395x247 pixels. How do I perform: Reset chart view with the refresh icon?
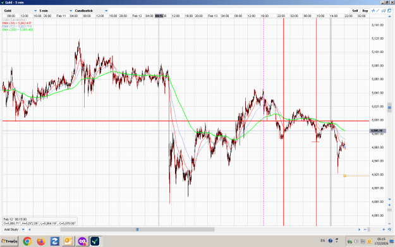click(389, 229)
